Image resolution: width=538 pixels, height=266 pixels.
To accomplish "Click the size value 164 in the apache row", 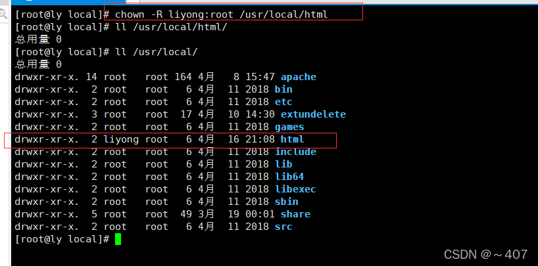I will pyautogui.click(x=183, y=77).
